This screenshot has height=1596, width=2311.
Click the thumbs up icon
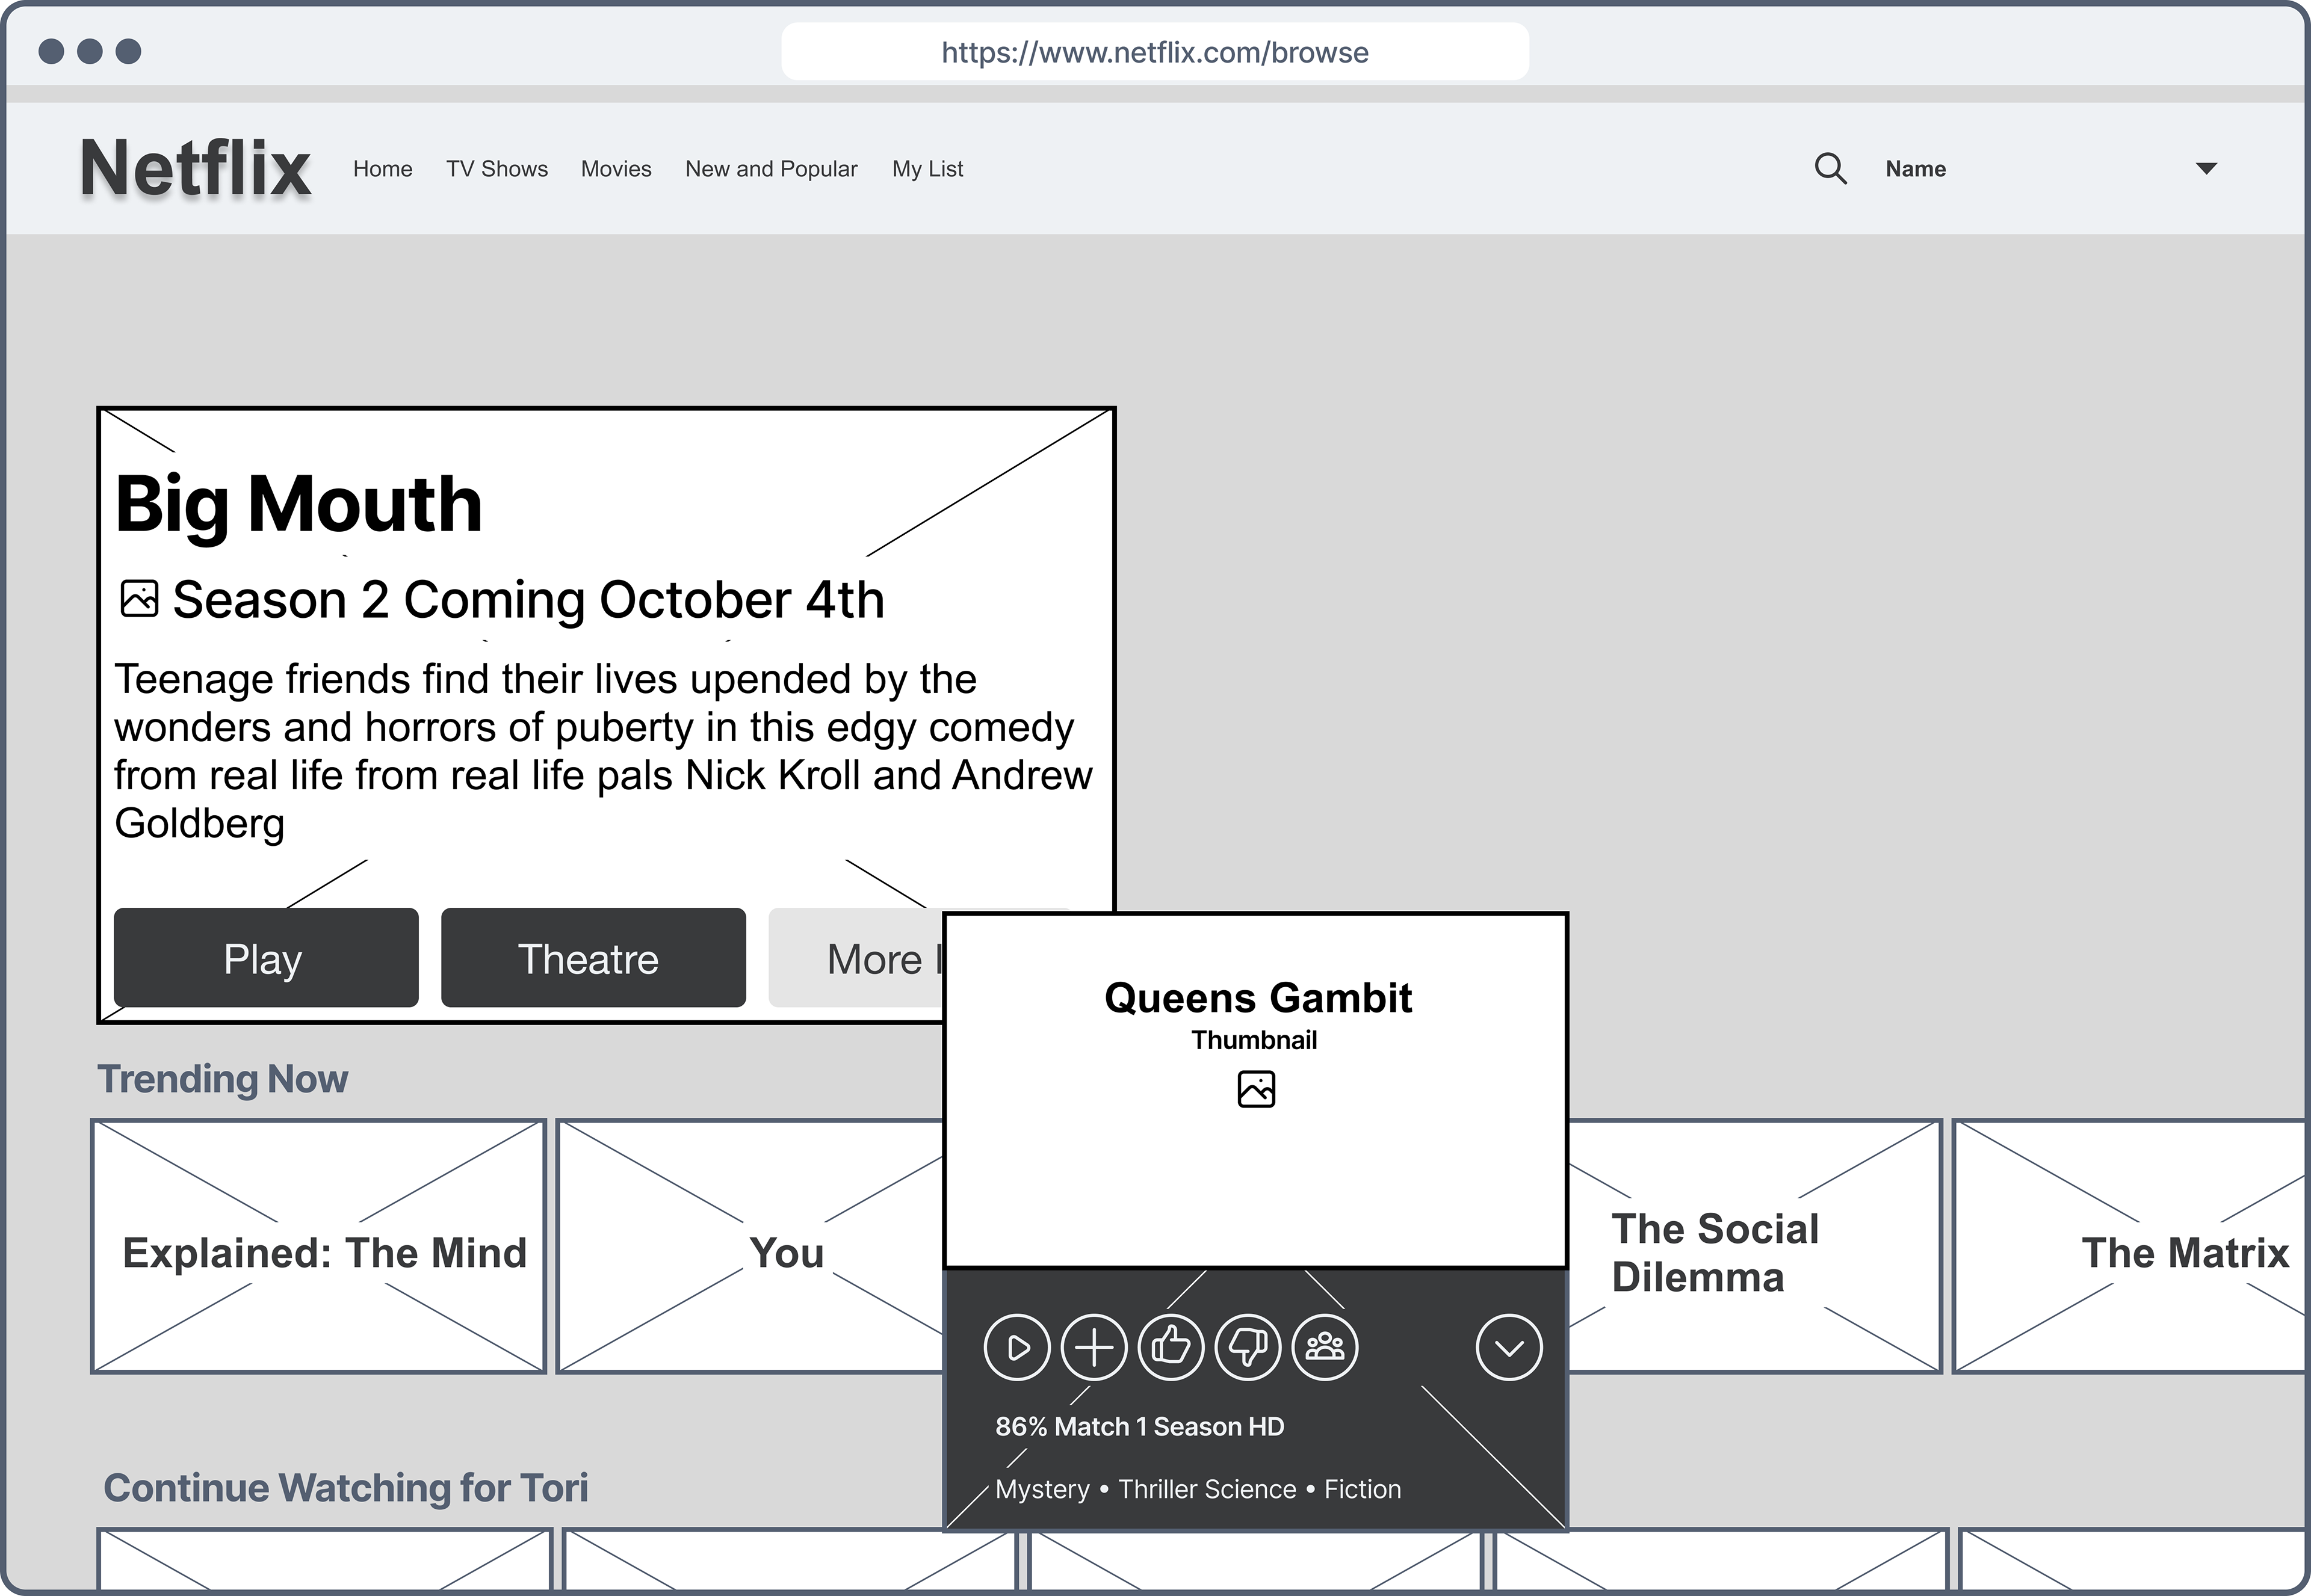[x=1171, y=1348]
